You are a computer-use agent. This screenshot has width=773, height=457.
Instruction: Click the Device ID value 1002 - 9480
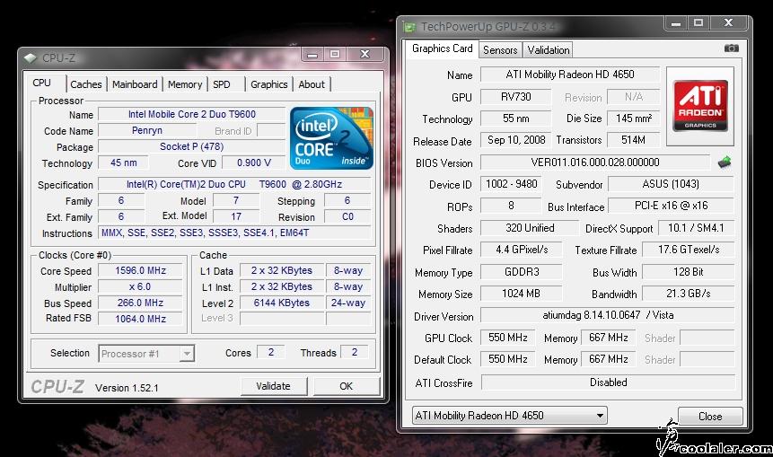coord(511,184)
